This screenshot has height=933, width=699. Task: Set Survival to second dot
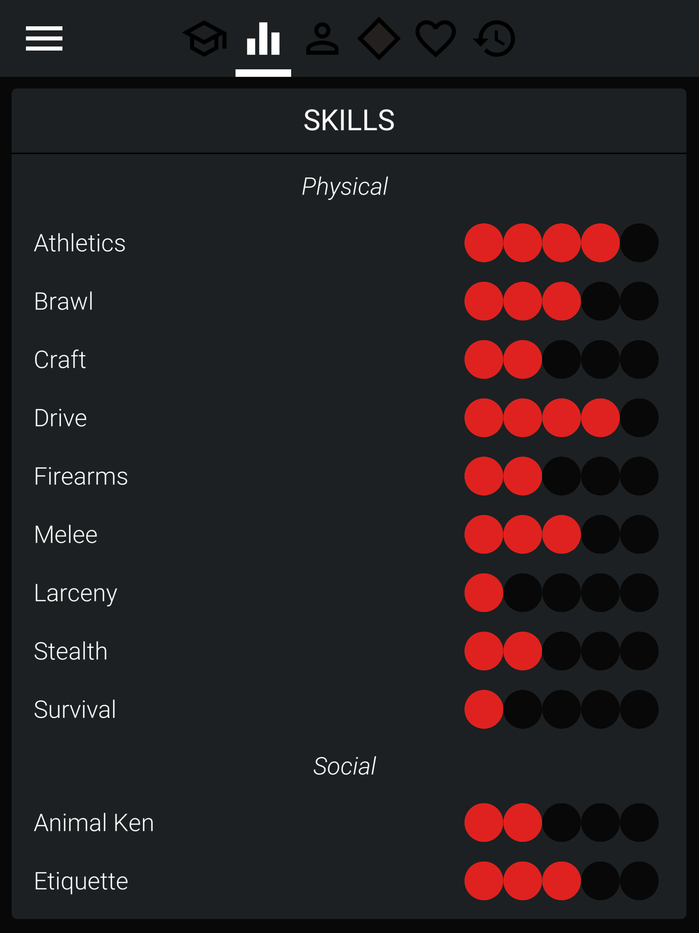pos(523,709)
